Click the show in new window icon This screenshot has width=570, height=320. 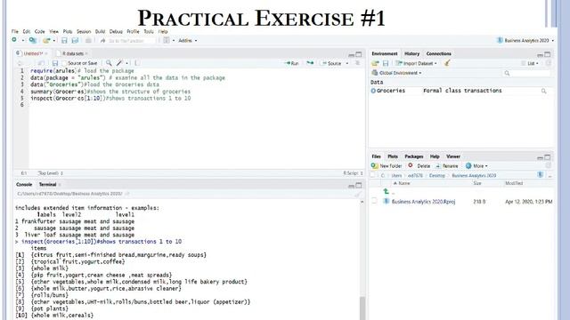(41, 63)
